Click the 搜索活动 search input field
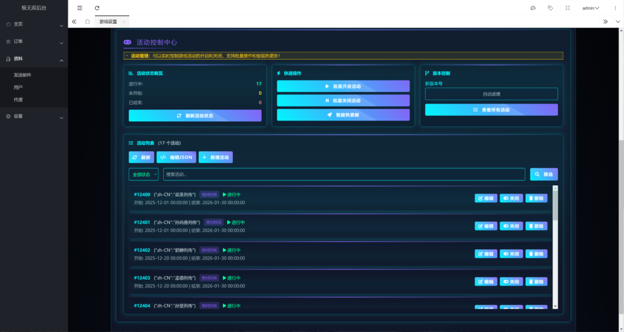 [x=344, y=174]
